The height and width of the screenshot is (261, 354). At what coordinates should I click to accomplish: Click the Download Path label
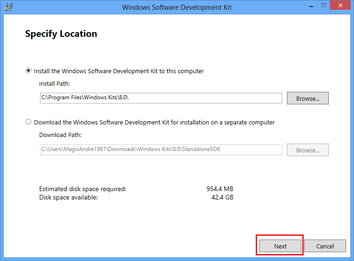(60, 135)
